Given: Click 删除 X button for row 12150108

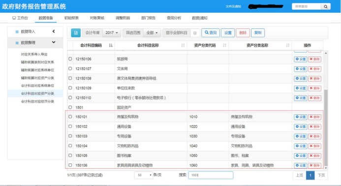Looking at the screenshot, I should (x=314, y=79).
